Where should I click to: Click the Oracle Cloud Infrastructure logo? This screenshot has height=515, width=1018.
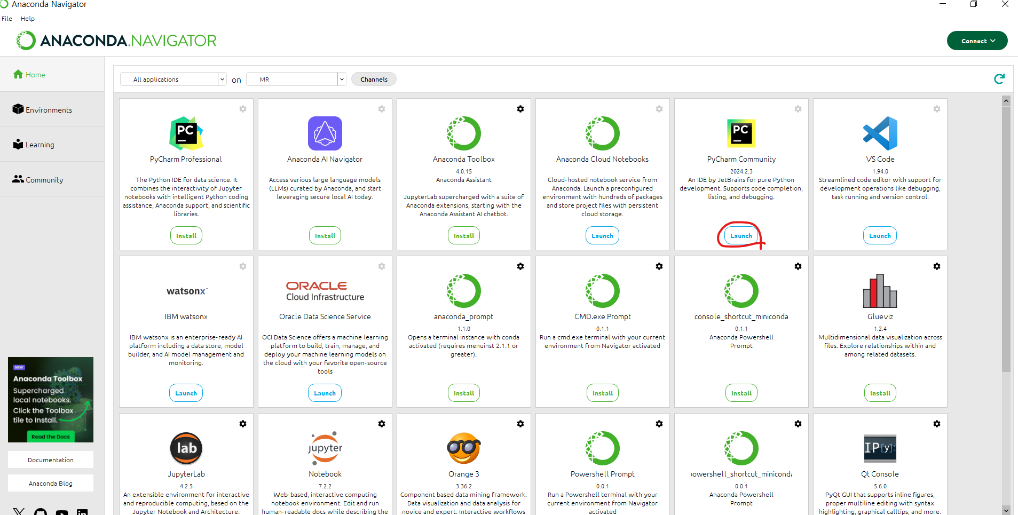[x=325, y=291]
